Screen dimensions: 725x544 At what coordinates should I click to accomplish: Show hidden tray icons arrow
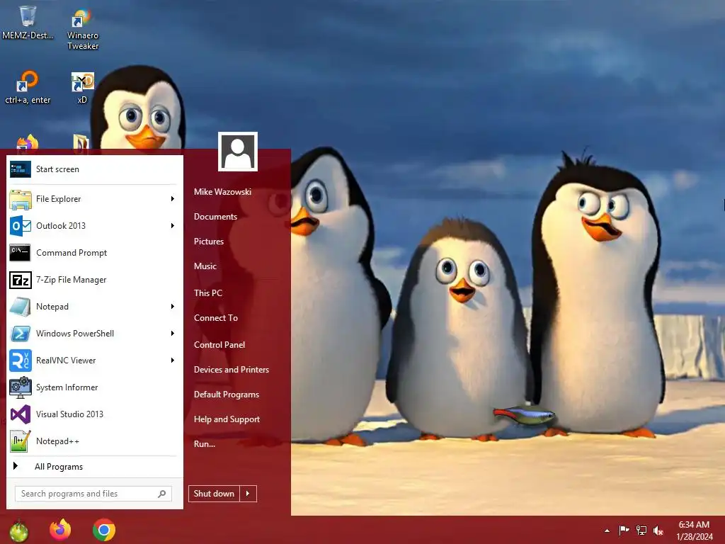click(x=607, y=531)
